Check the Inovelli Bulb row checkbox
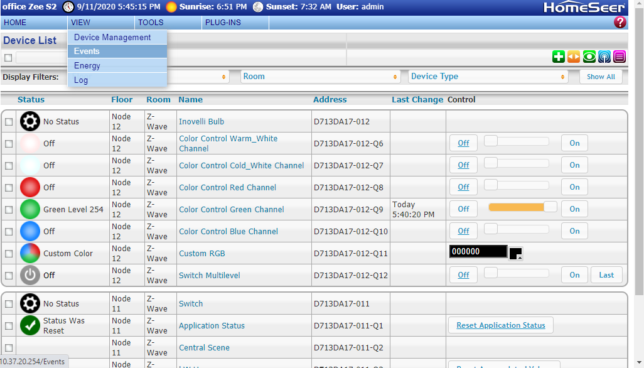The height and width of the screenshot is (368, 644). pos(9,122)
